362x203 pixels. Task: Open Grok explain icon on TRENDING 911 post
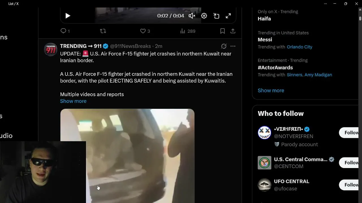pos(224,46)
